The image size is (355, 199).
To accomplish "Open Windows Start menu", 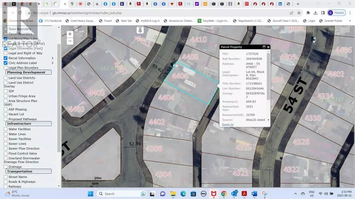I will [x=90, y=193].
